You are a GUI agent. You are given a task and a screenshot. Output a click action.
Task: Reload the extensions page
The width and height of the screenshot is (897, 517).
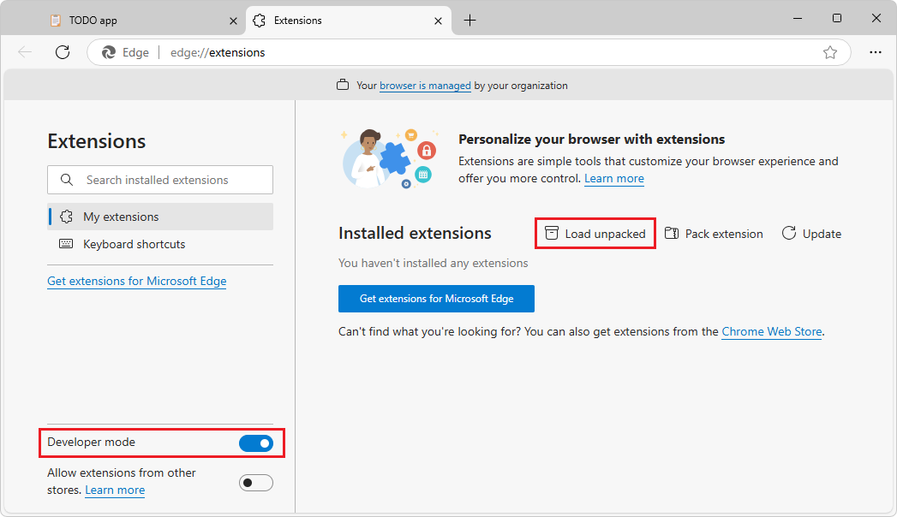pos(63,52)
